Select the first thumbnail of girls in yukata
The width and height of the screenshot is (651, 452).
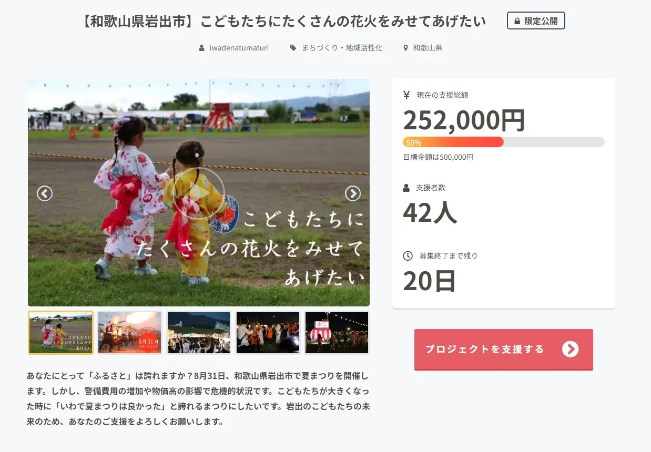(60, 333)
